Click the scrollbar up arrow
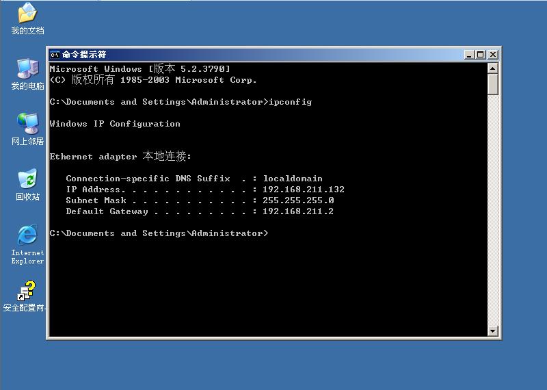The image size is (547, 390). (492, 68)
